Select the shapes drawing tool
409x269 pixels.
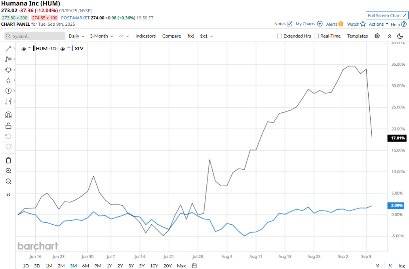click(8, 70)
